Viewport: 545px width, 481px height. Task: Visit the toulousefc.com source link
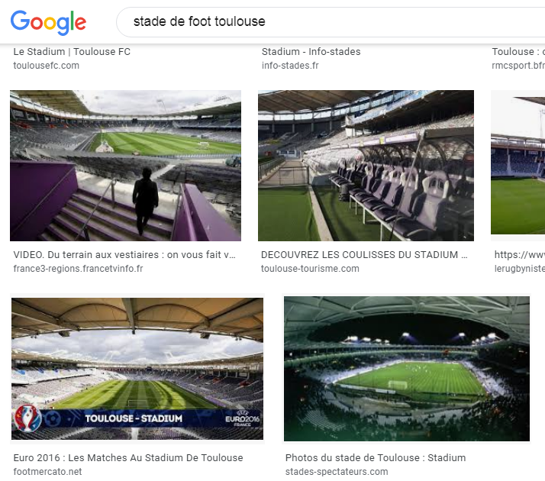pos(46,66)
